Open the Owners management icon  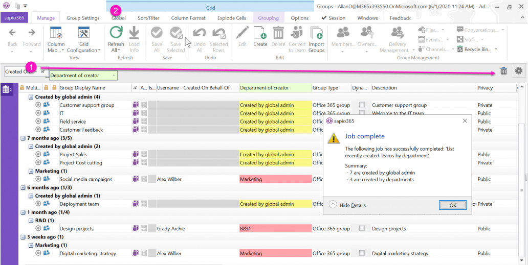(367, 33)
